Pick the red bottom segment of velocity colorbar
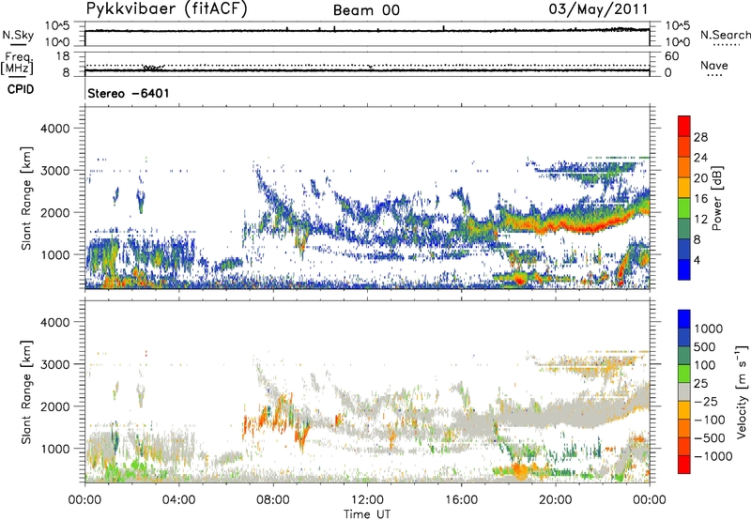Image resolution: width=751 pixels, height=520 pixels. click(x=684, y=465)
